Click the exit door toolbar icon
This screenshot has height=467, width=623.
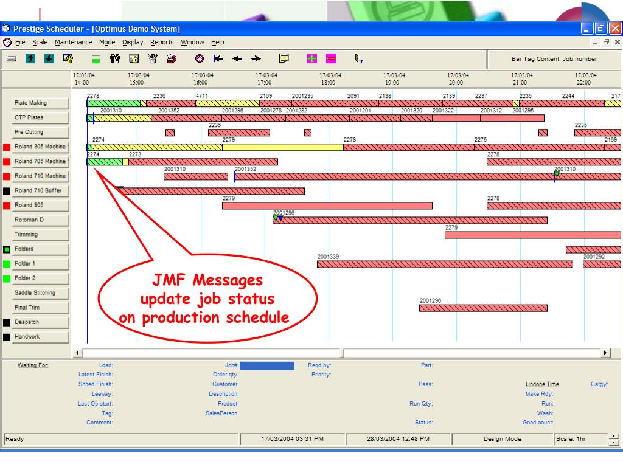(x=358, y=59)
